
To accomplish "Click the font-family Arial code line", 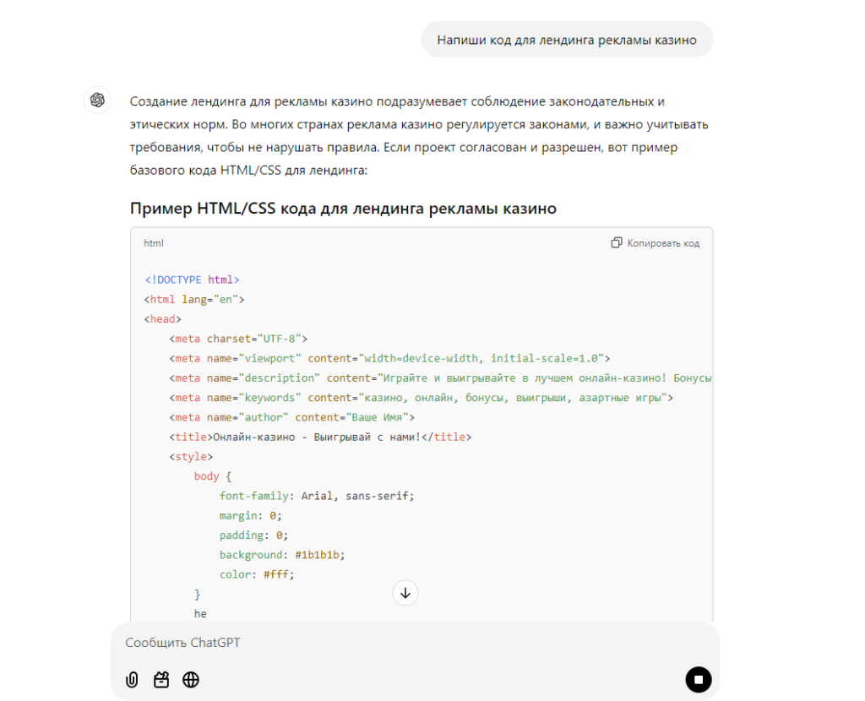I will (317, 496).
